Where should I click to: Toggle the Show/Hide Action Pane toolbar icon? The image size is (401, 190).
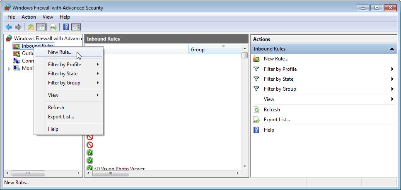click(76, 27)
